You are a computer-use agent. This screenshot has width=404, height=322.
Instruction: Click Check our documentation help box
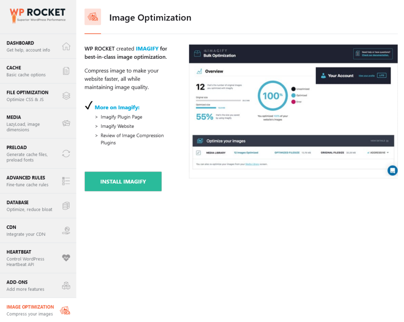(373, 54)
